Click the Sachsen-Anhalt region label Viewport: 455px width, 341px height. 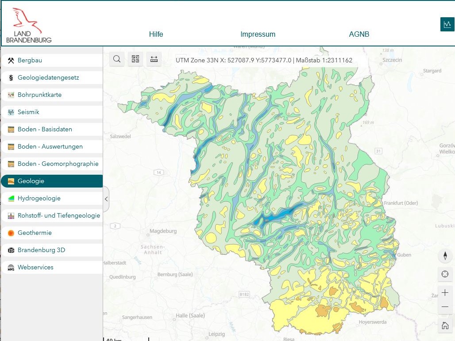coord(153,249)
